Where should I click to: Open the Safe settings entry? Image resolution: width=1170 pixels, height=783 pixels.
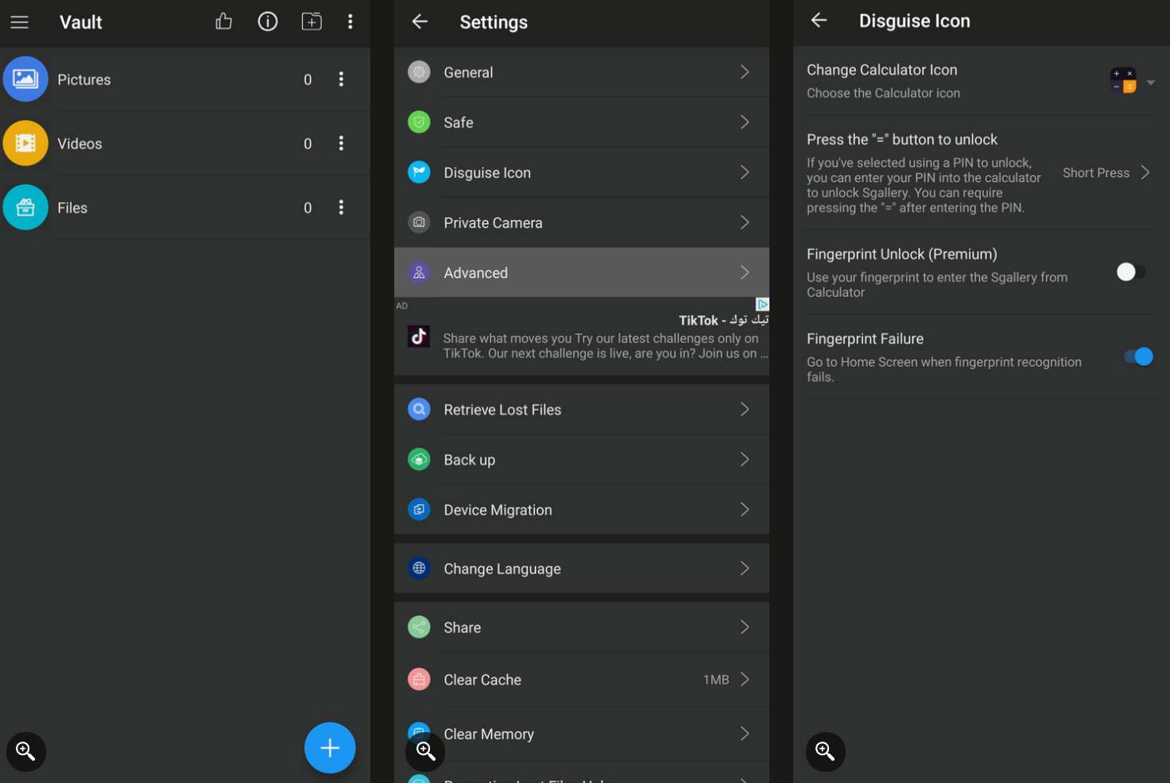582,122
